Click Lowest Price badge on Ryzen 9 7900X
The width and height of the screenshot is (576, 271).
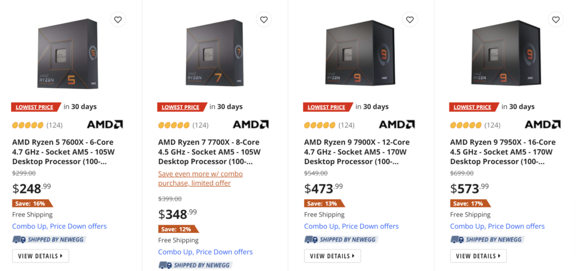click(x=326, y=107)
